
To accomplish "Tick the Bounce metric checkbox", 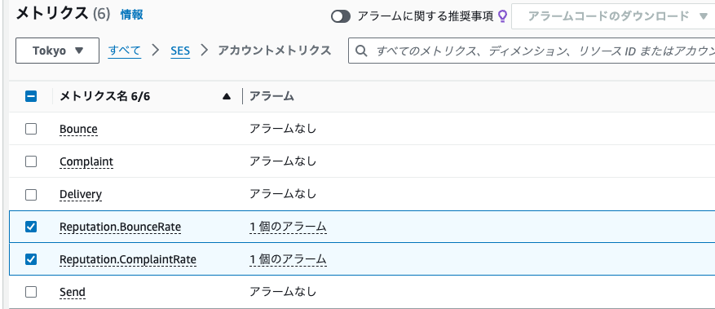I will click(30, 129).
